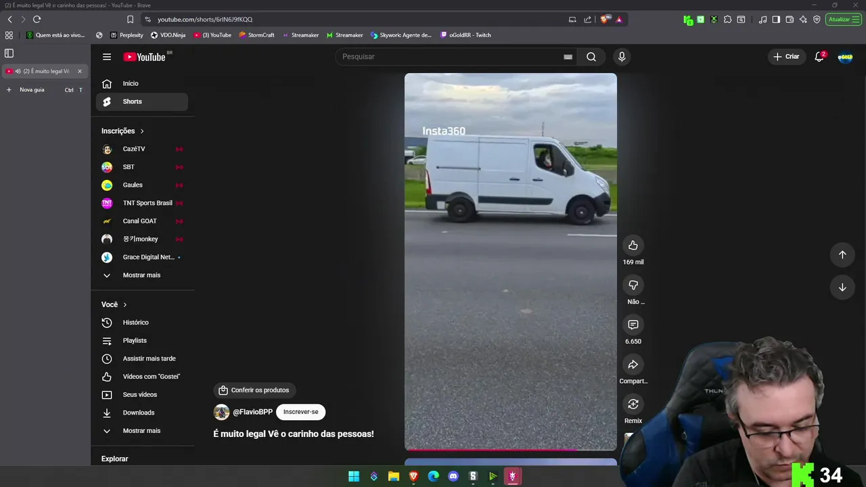Image resolution: width=866 pixels, height=487 pixels.
Task: Open Histórico
Action: [141, 323]
